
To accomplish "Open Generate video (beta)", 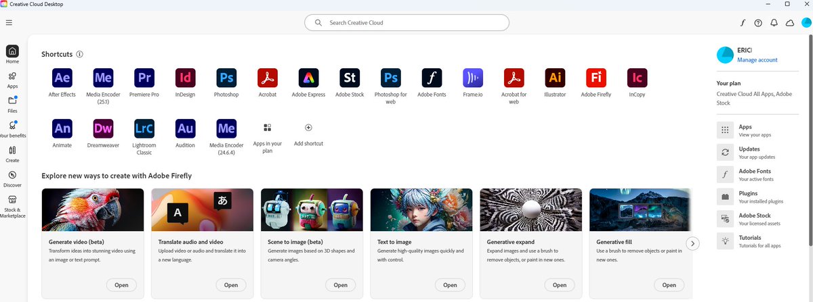I will [121, 285].
